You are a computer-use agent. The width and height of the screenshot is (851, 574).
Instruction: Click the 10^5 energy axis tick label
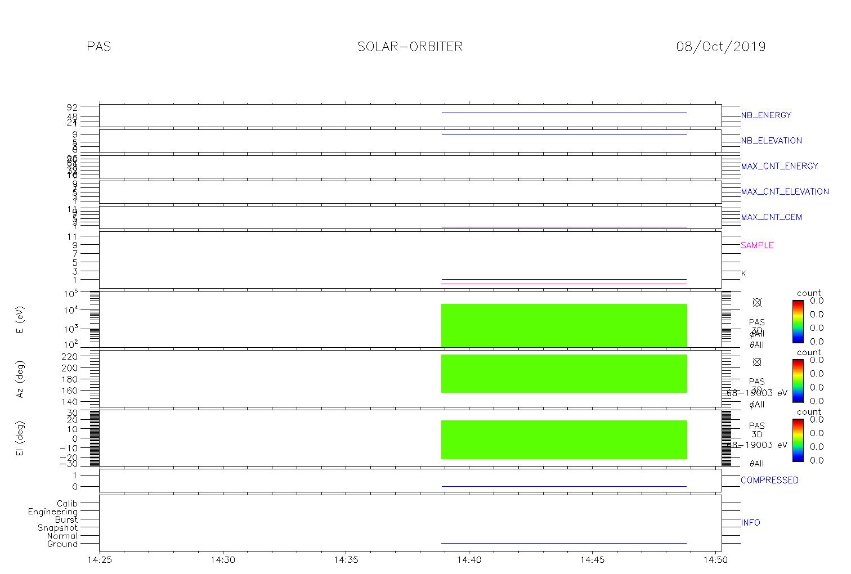tap(70, 294)
